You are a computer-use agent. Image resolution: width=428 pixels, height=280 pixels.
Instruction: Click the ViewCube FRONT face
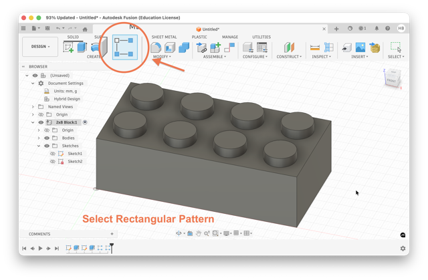point(391,81)
